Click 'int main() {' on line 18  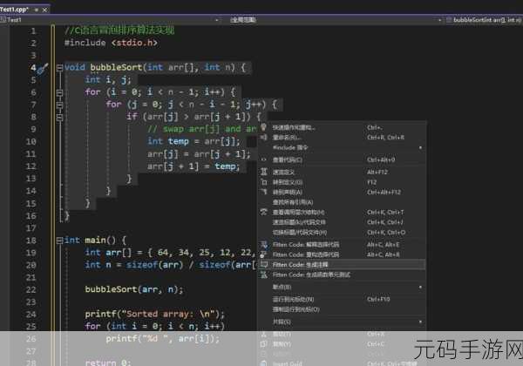[x=95, y=241]
